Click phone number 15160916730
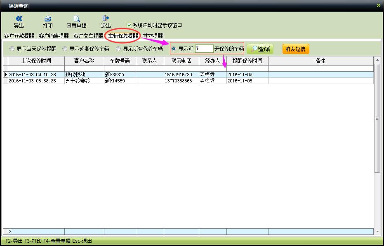The height and width of the screenshot is (246, 384). [x=178, y=75]
